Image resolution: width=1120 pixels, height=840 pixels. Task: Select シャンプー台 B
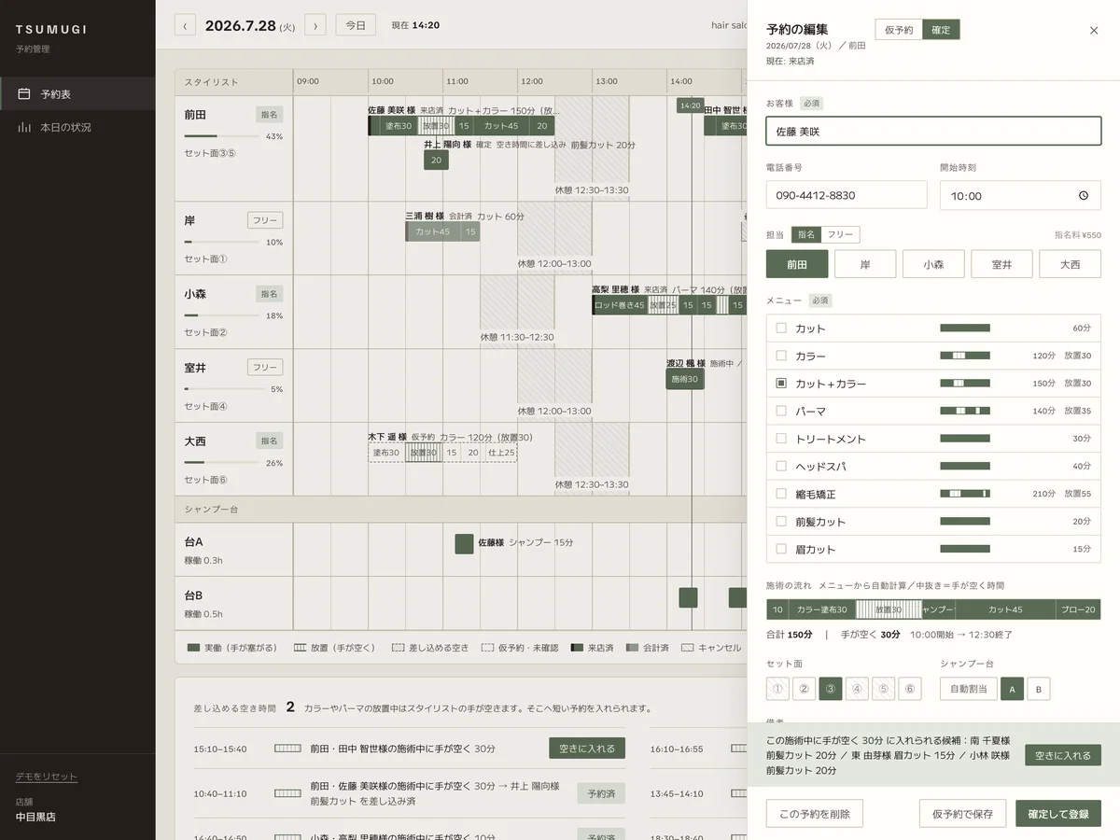1039,689
